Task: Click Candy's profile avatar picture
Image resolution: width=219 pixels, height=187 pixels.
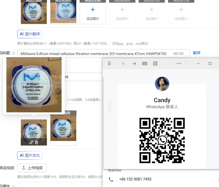Action: click(x=162, y=84)
